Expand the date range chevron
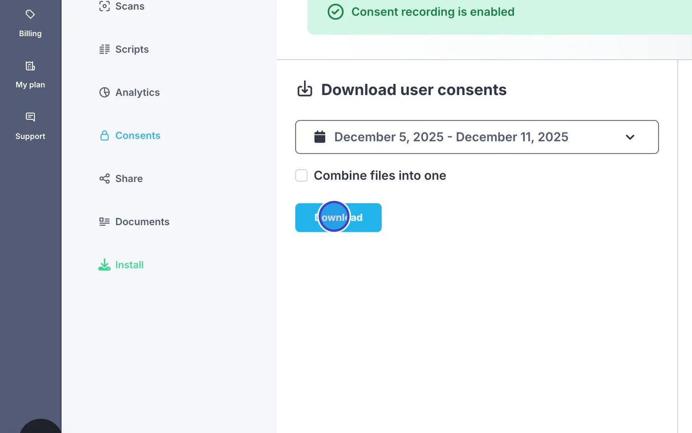 tap(630, 137)
